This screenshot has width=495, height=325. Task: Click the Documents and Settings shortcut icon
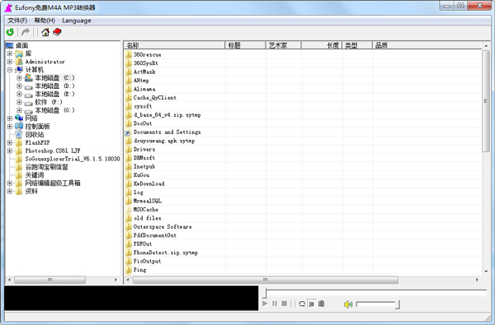pos(128,132)
